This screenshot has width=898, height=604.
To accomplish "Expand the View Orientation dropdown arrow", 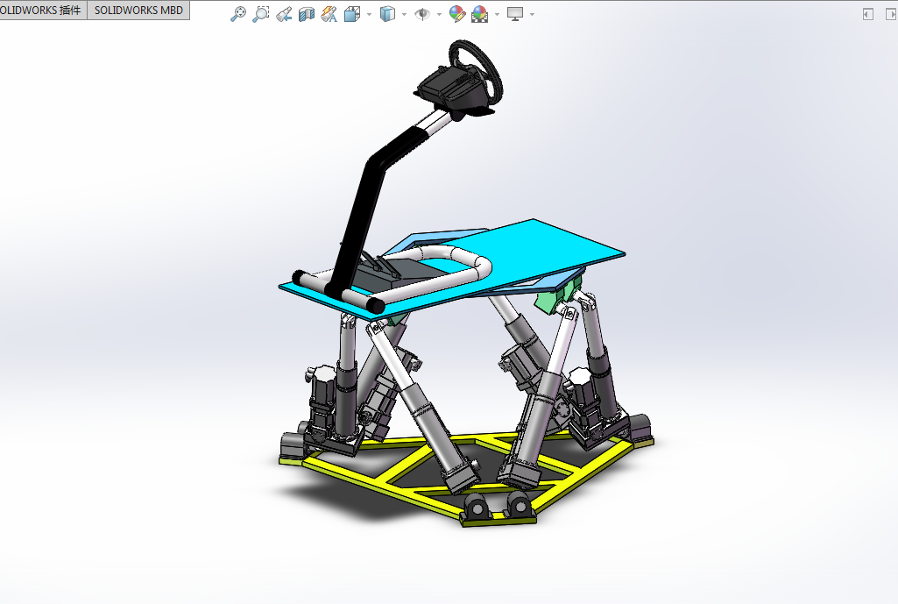I will point(369,14).
